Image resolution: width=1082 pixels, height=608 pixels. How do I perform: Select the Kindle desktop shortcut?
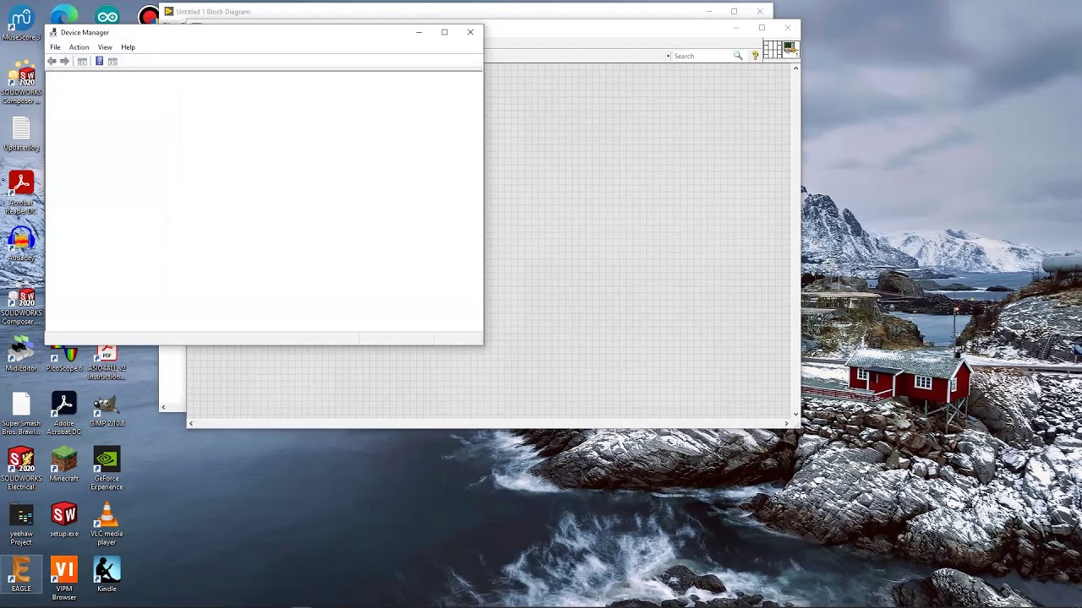point(107,575)
